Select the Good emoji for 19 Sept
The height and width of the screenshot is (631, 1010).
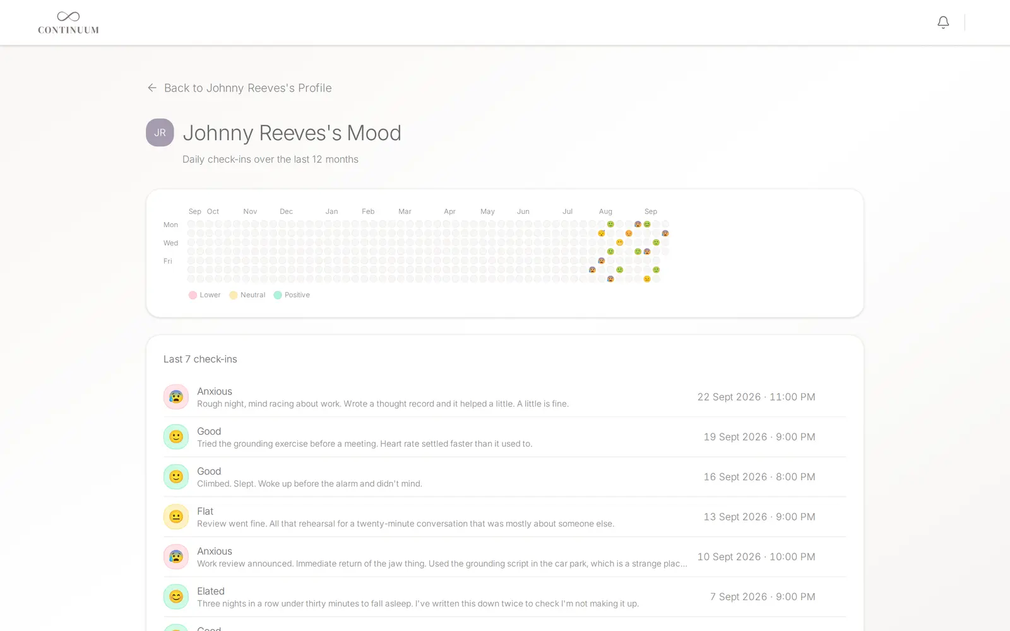click(x=176, y=437)
